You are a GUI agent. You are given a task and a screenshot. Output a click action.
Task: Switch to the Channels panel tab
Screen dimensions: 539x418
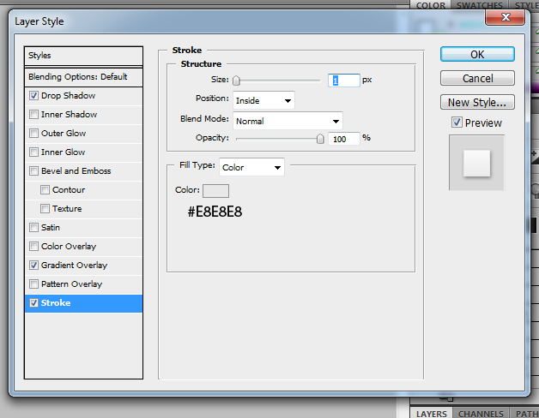(481, 414)
